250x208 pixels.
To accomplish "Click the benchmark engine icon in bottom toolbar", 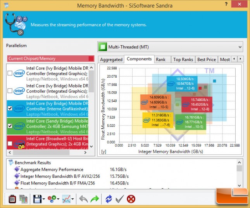I will (x=12, y=199).
